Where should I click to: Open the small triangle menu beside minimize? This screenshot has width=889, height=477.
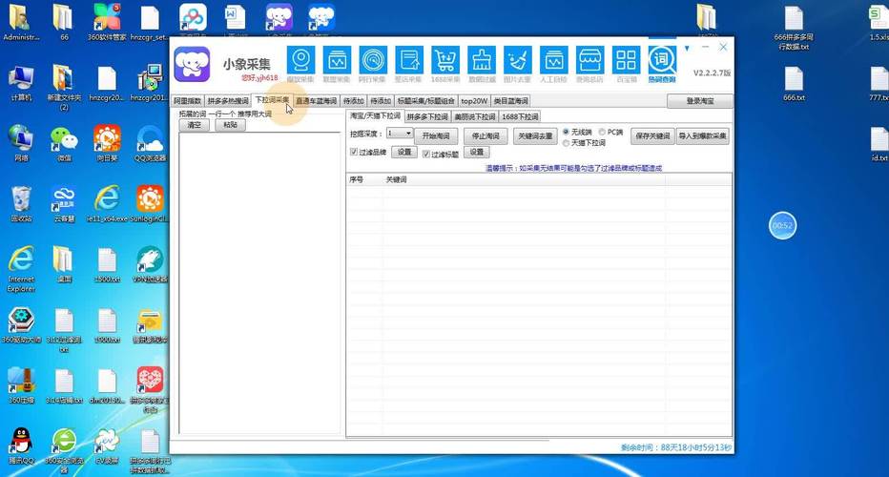click(x=687, y=49)
